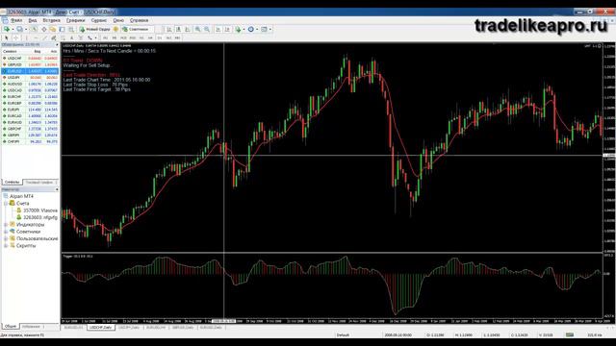
Task: Open the Сервис menu
Action: coord(98,20)
